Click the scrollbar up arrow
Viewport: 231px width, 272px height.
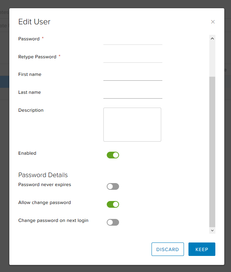click(x=212, y=38)
